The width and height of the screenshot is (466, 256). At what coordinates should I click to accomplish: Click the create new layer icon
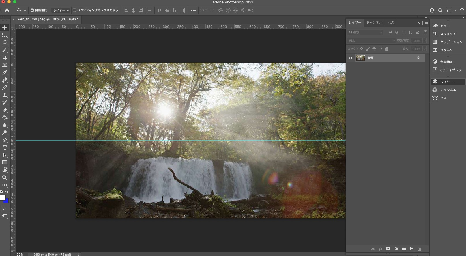pos(412,249)
